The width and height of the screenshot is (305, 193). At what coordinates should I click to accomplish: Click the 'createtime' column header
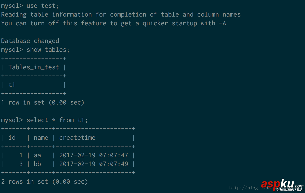coord(77,138)
